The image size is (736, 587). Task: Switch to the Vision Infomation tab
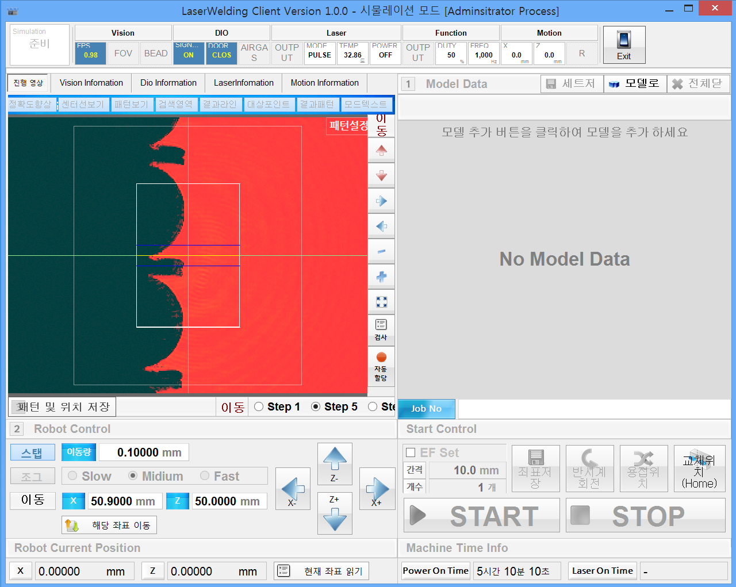[x=91, y=83]
